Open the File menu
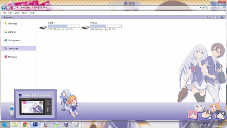This screenshot has width=227, height=128. (x=4, y=13)
